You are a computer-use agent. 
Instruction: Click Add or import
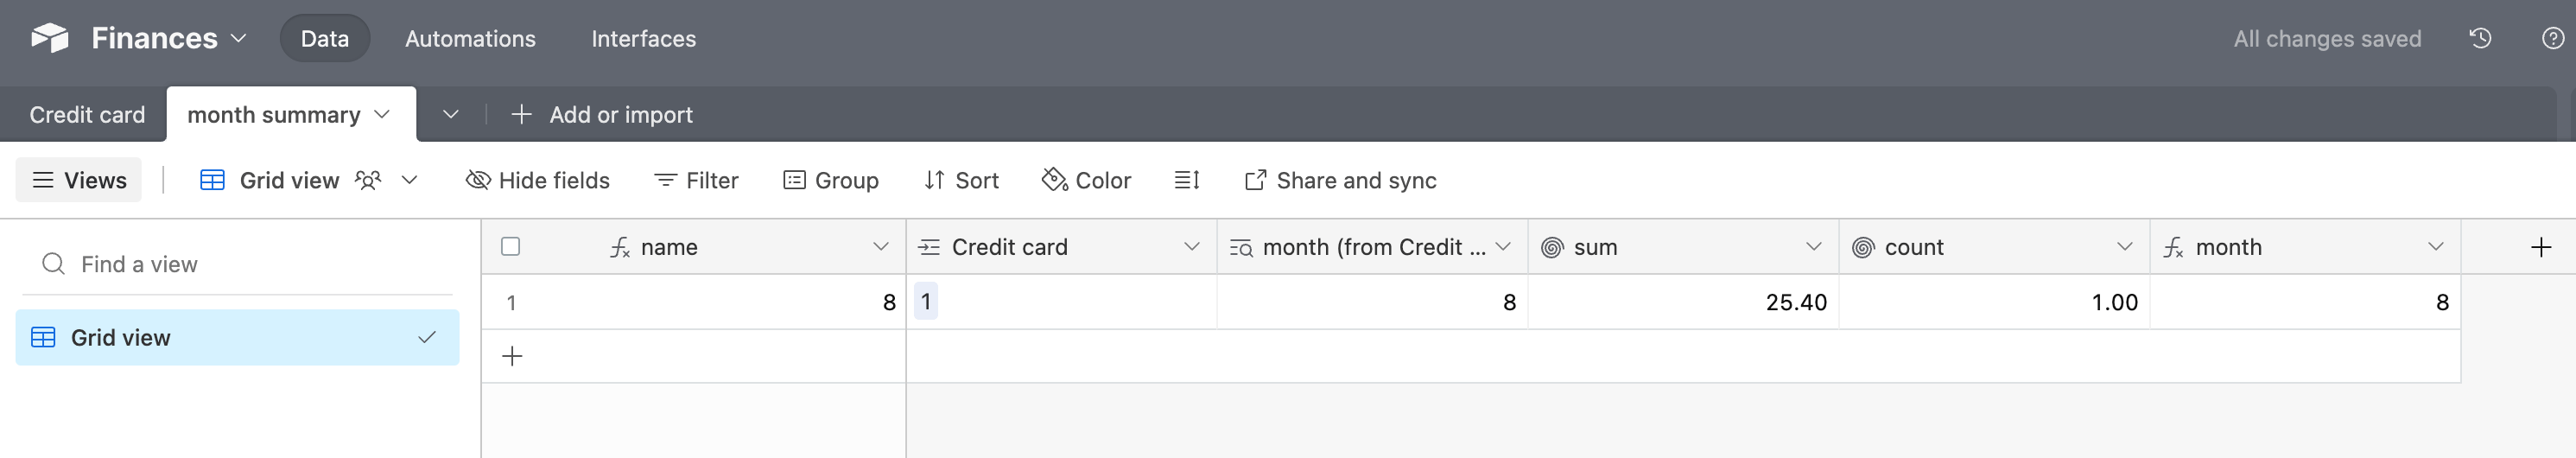click(x=601, y=114)
